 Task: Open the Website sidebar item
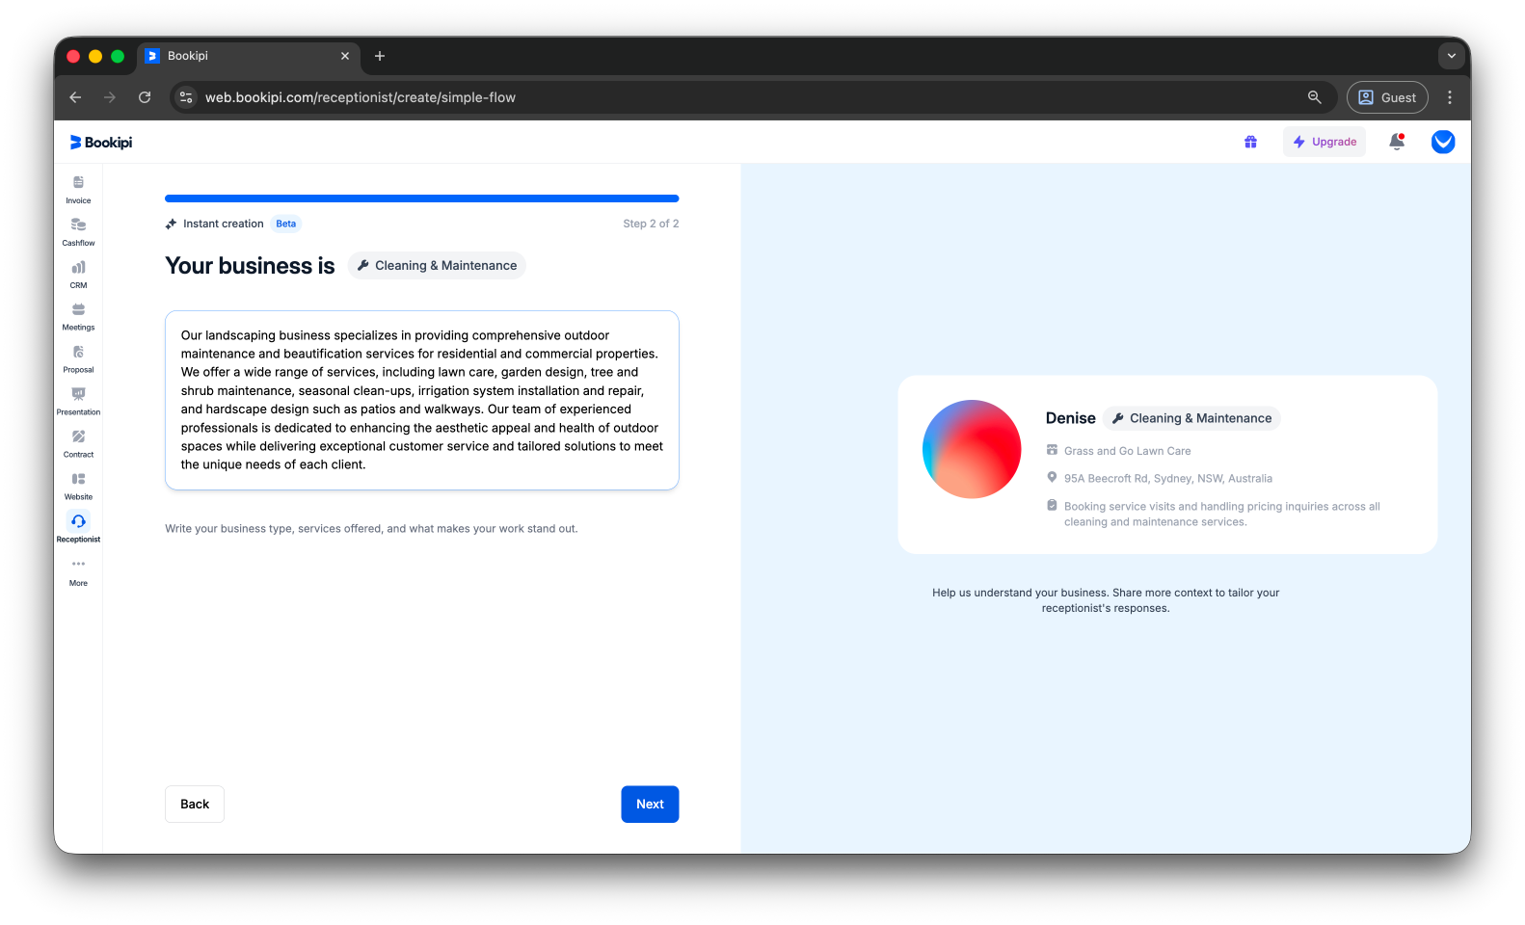coord(78,487)
